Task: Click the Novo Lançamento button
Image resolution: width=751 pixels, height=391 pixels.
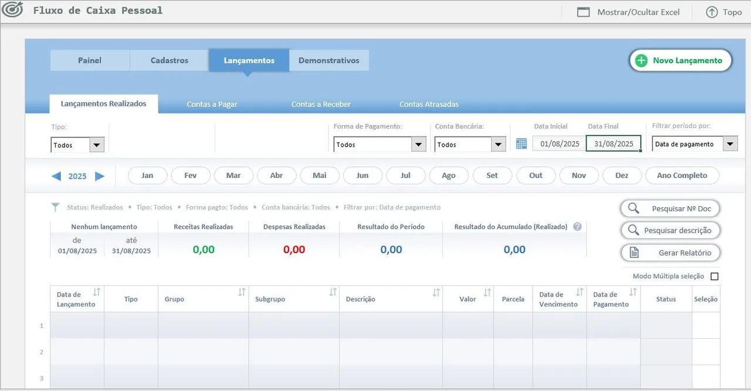Action: click(x=681, y=60)
